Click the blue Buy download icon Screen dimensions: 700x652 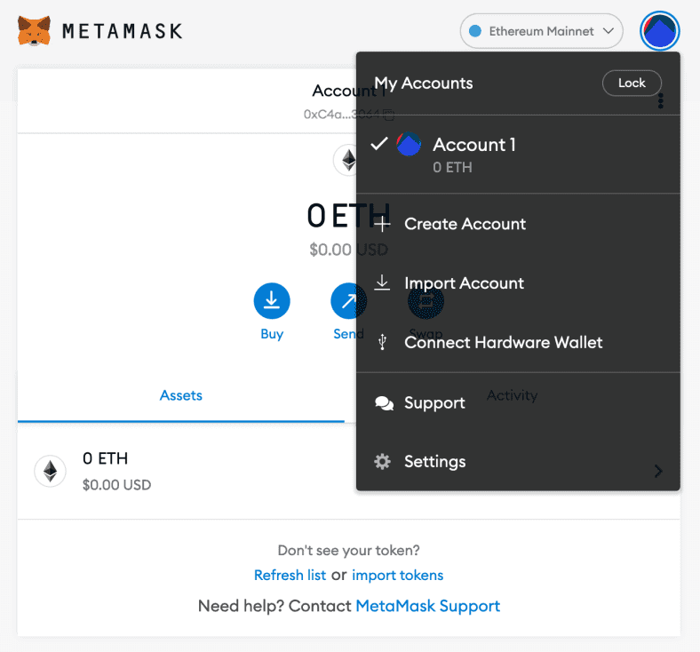(272, 301)
